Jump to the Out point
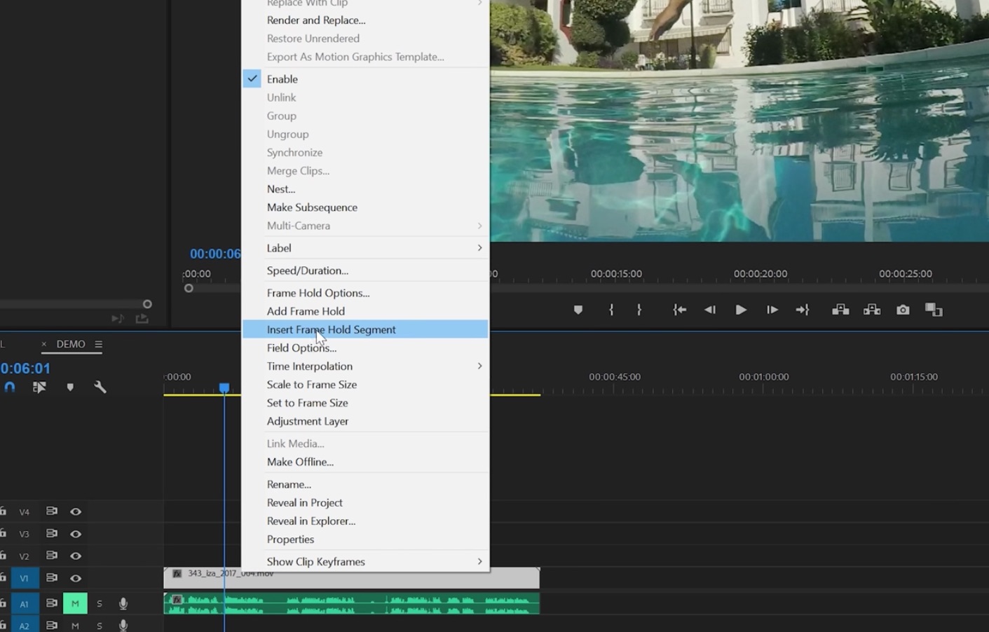The image size is (989, 632). (803, 310)
